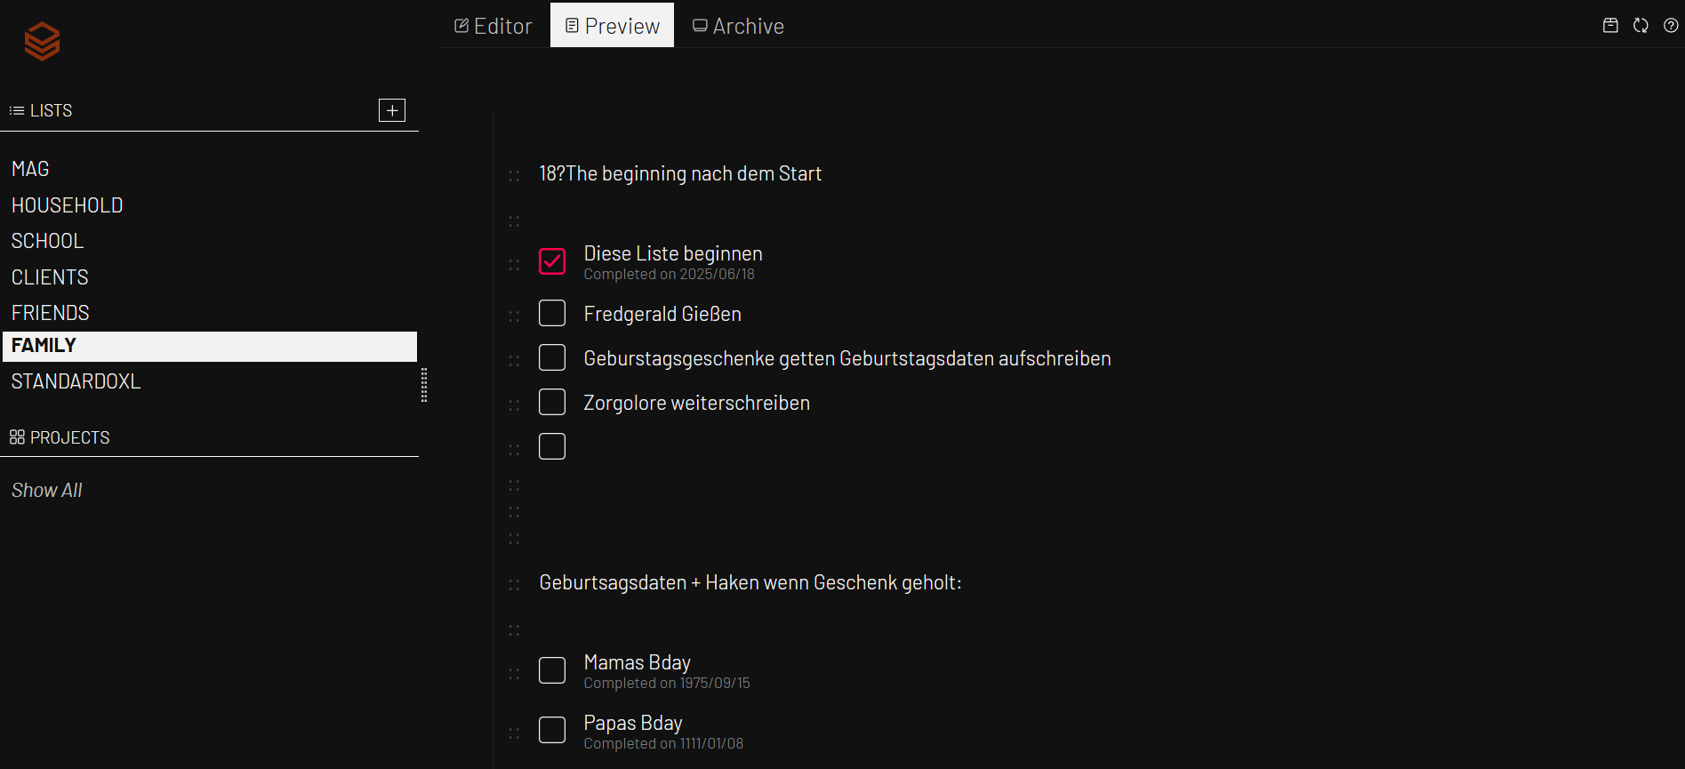Click the list icon beside LISTS heading

(x=17, y=111)
